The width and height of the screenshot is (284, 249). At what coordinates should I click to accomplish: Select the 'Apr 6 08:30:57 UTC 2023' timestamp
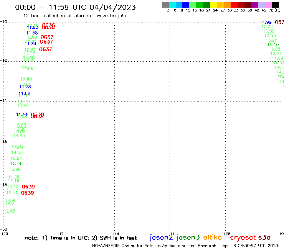(x=250, y=246)
